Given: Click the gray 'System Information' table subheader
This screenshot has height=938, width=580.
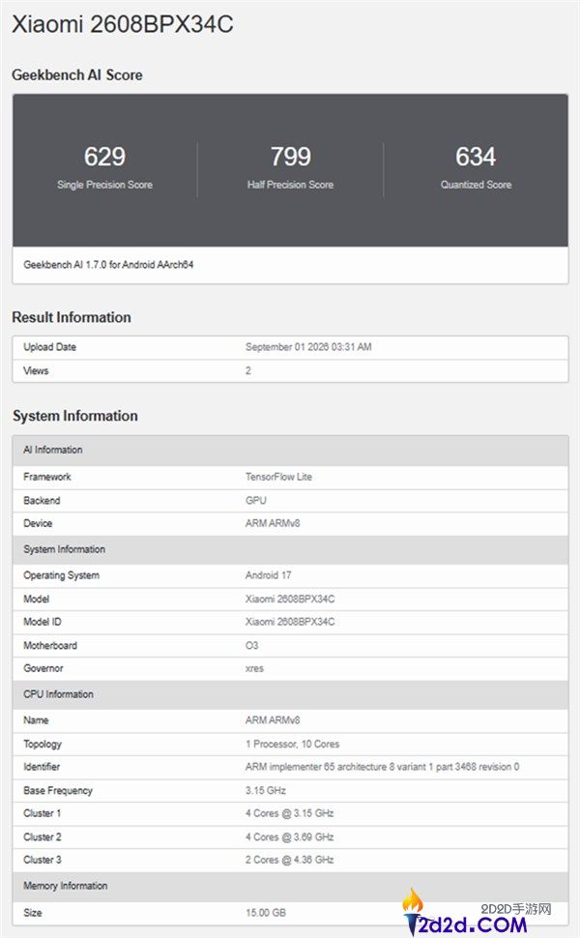Looking at the screenshot, I should pyautogui.click(x=291, y=550).
